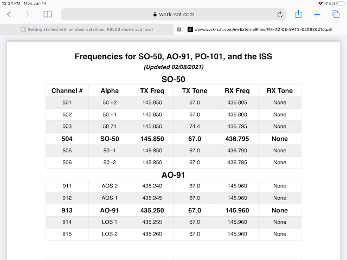Click the SO-50 section heading

click(173, 79)
